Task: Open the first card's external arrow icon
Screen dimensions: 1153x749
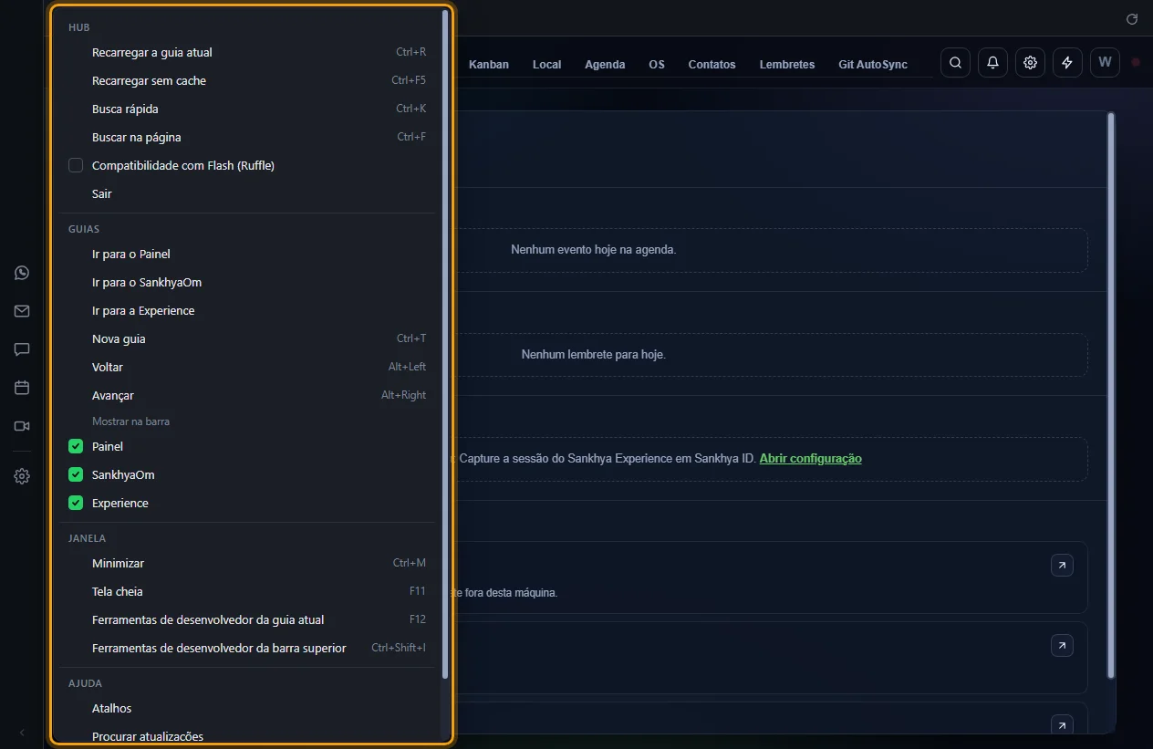Action: (x=1062, y=566)
